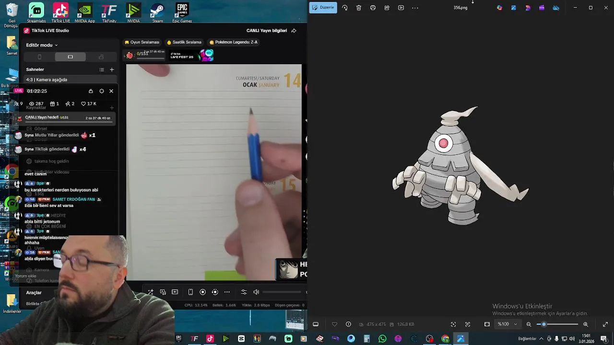Toggle recording in stream controls
Viewport: 614px width, 345px height.
(202, 292)
